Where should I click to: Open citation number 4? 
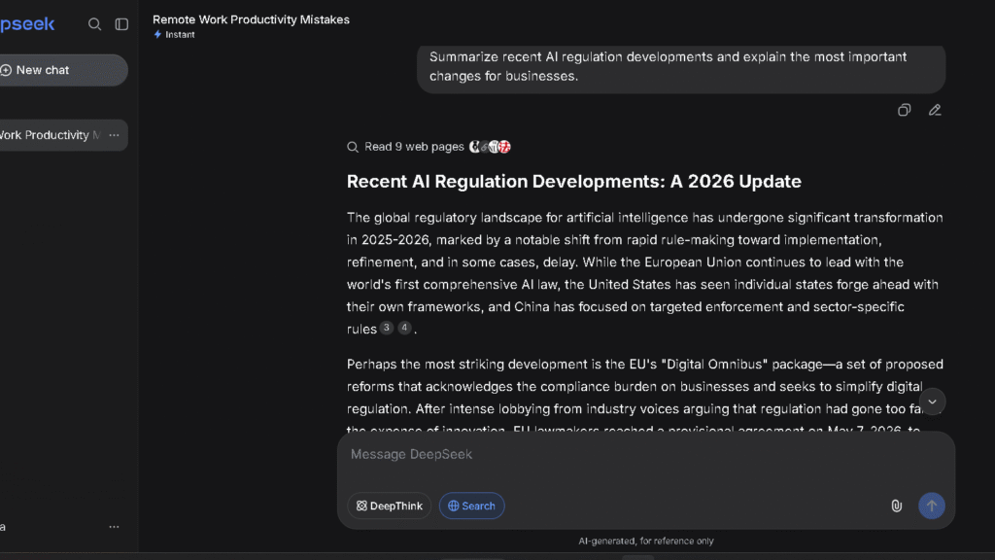point(404,328)
